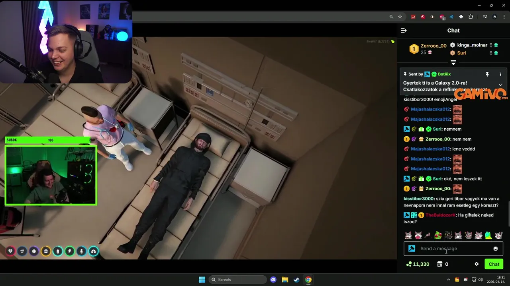
Task: Click the green Chat send button
Action: pyautogui.click(x=494, y=264)
